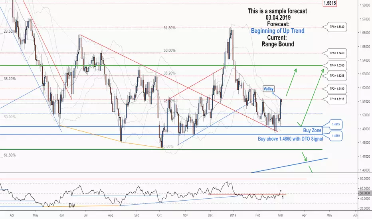The image size is (372, 219).
Task: Click the Valley annotation label
Action: coord(269,89)
